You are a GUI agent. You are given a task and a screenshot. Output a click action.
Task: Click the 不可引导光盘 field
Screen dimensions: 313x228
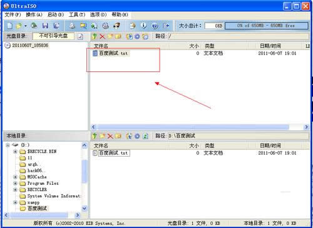point(53,36)
